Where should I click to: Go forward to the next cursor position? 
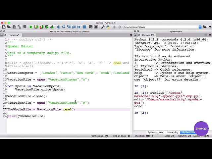click(120, 27)
